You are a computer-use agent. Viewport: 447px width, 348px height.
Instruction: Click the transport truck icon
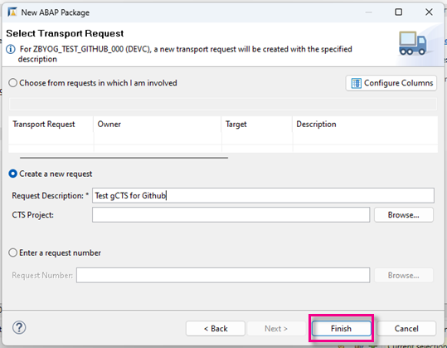413,43
